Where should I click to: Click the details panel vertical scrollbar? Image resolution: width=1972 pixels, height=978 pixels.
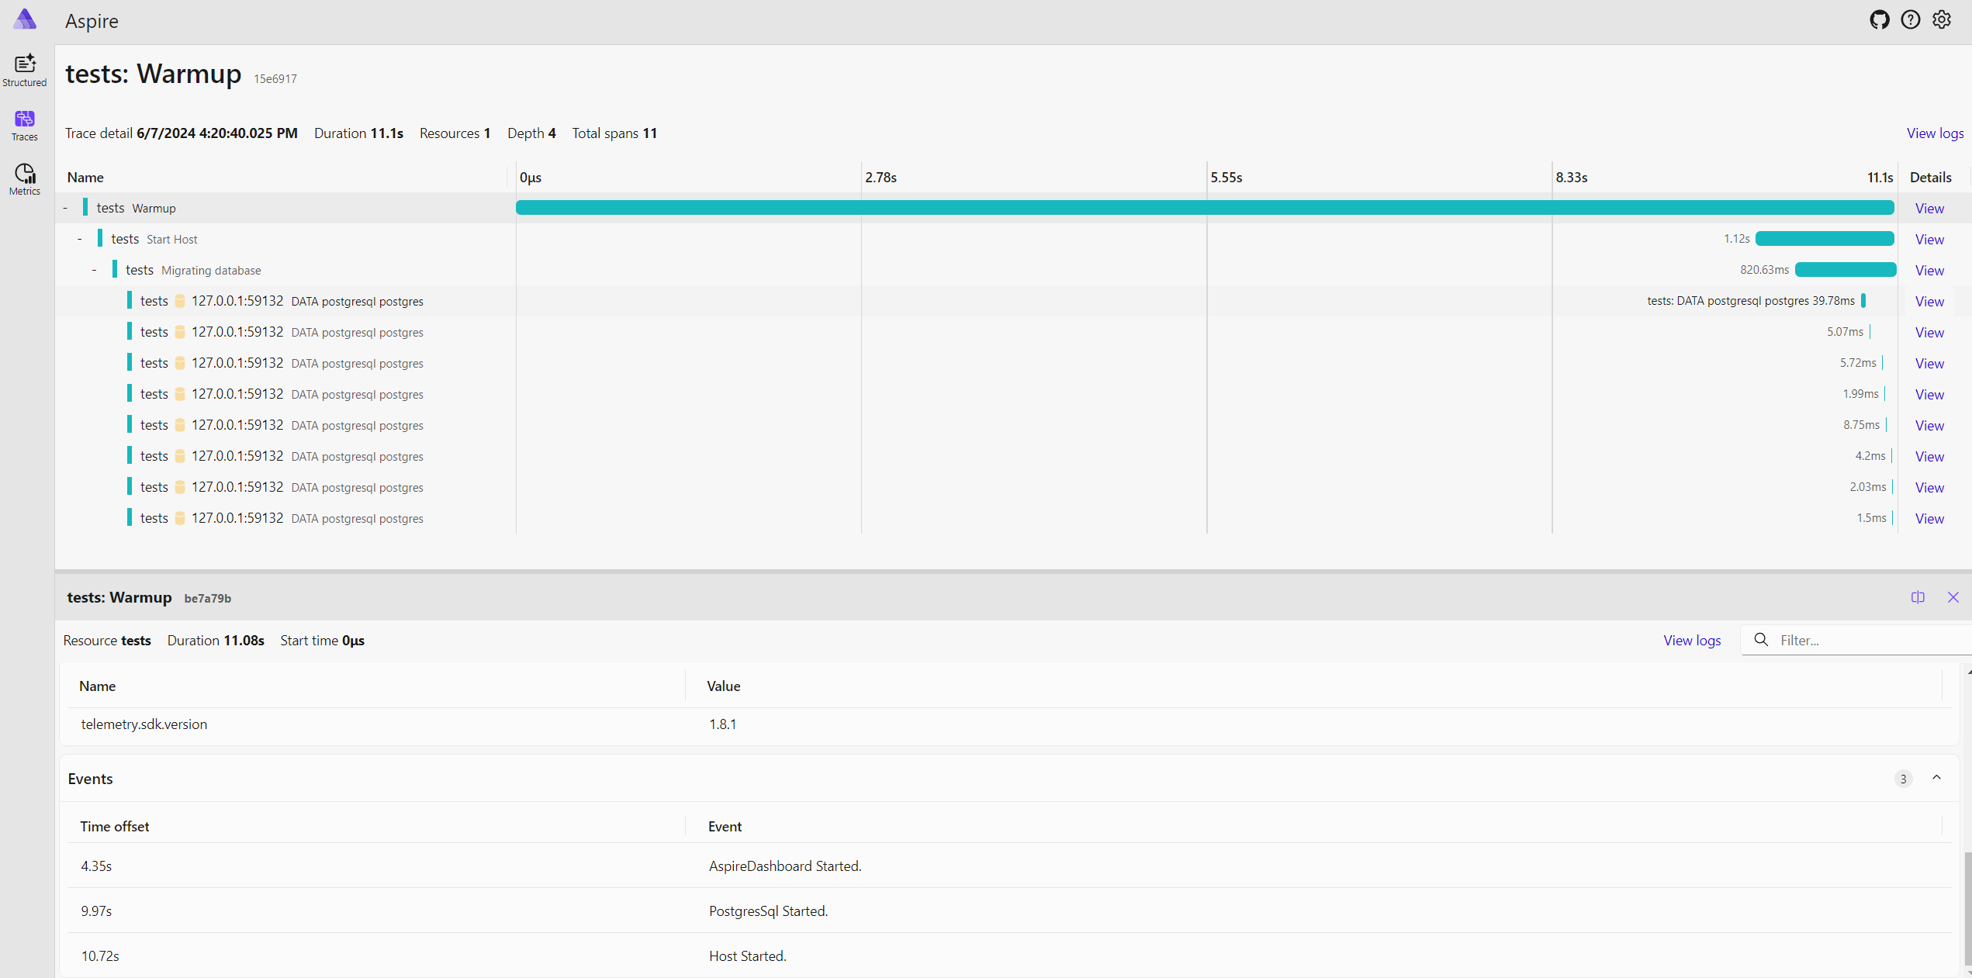click(x=1967, y=907)
